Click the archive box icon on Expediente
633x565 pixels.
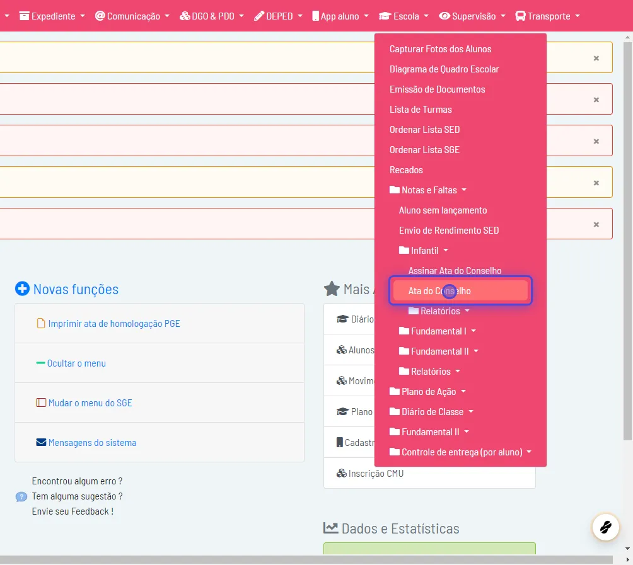(x=24, y=16)
